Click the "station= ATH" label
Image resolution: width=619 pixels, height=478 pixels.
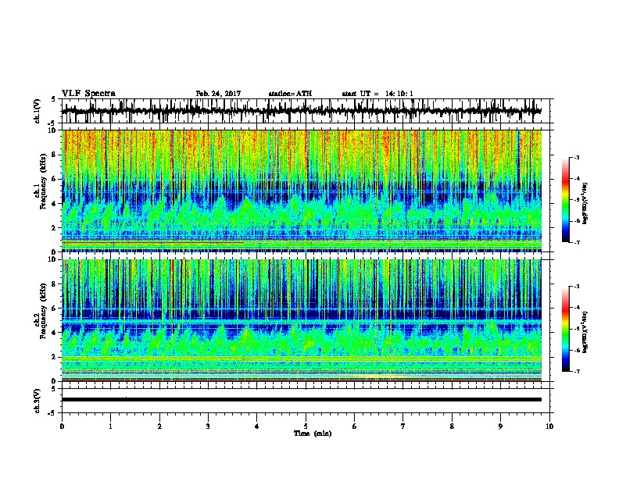pyautogui.click(x=290, y=94)
